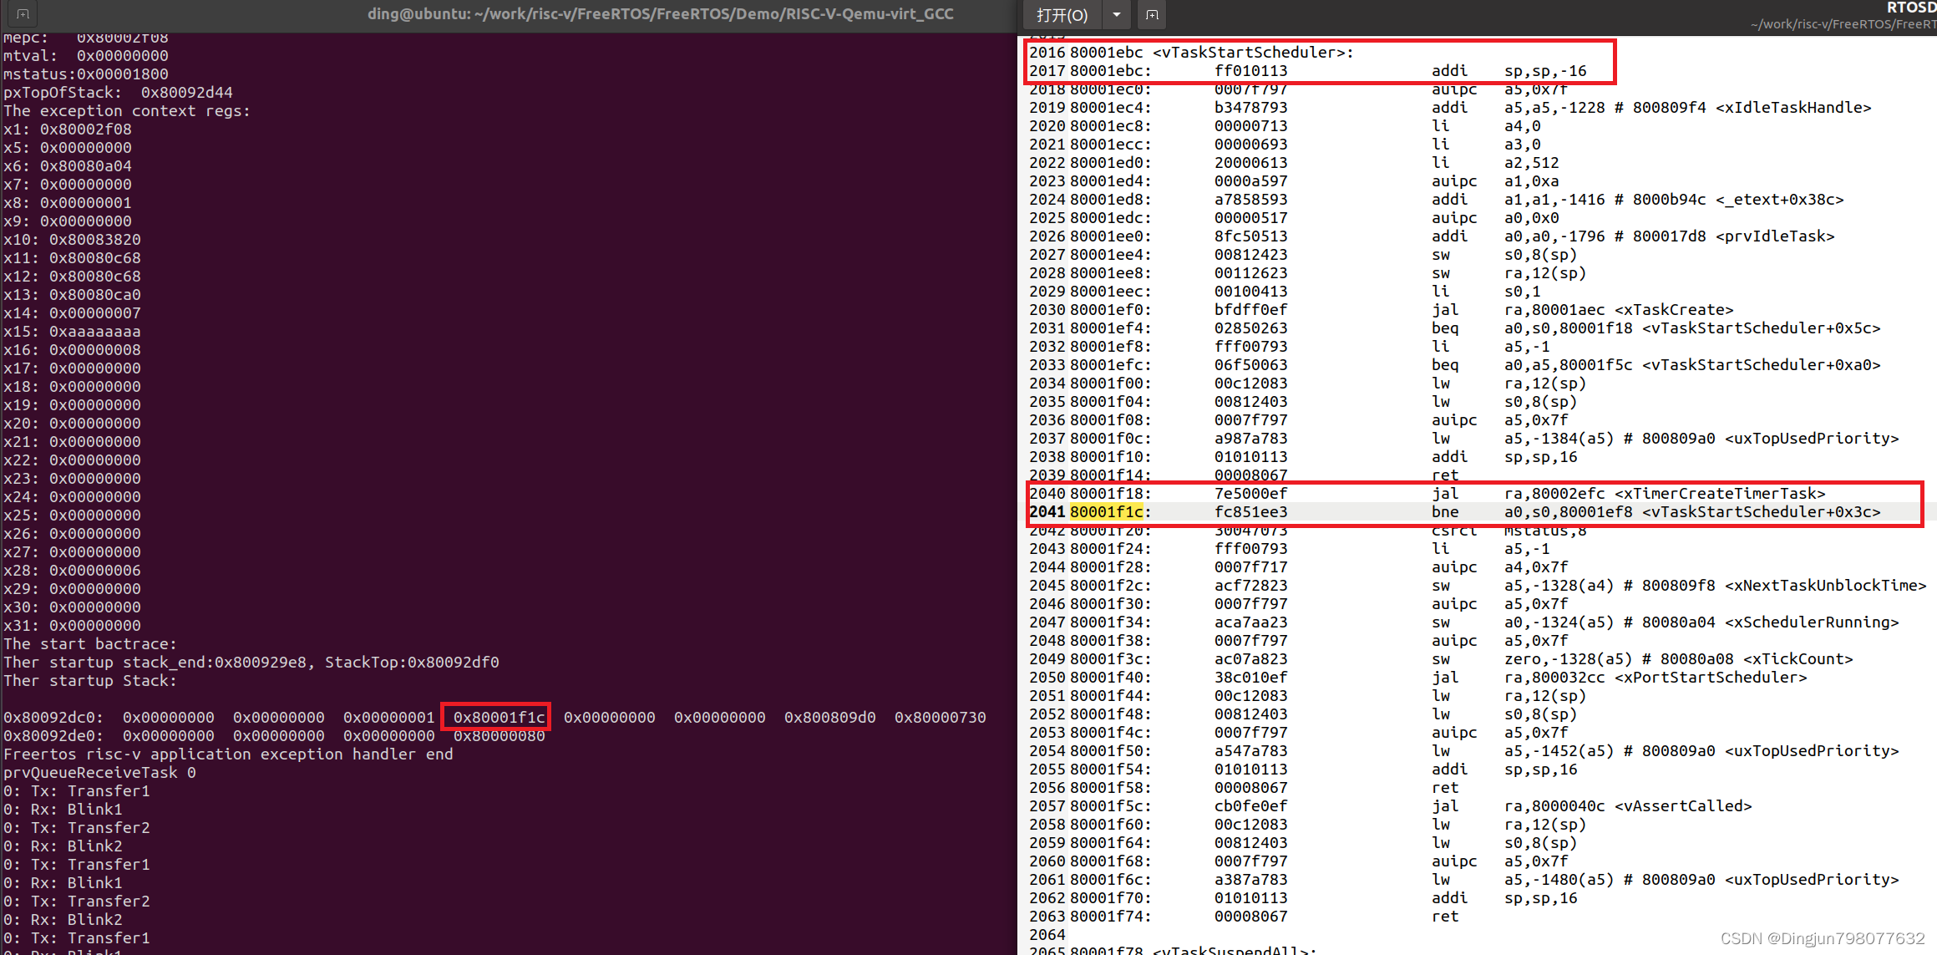Click the terminal title bar path
The width and height of the screenshot is (1937, 955).
[x=660, y=13]
